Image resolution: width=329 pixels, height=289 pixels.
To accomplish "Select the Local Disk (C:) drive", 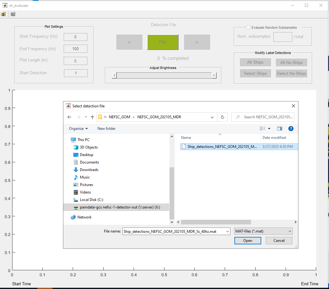I will coord(91,200).
